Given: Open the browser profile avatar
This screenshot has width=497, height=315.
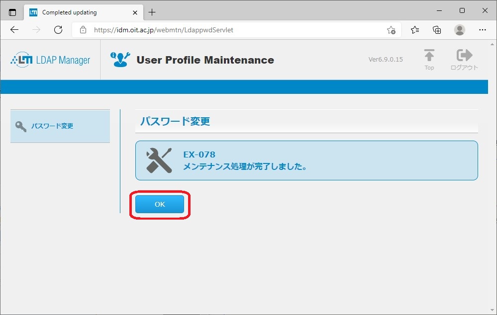Looking at the screenshot, I should (x=459, y=30).
